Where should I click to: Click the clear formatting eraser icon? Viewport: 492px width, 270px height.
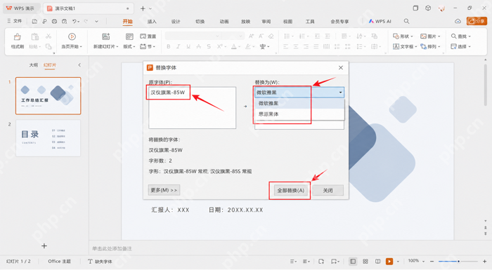point(271,36)
